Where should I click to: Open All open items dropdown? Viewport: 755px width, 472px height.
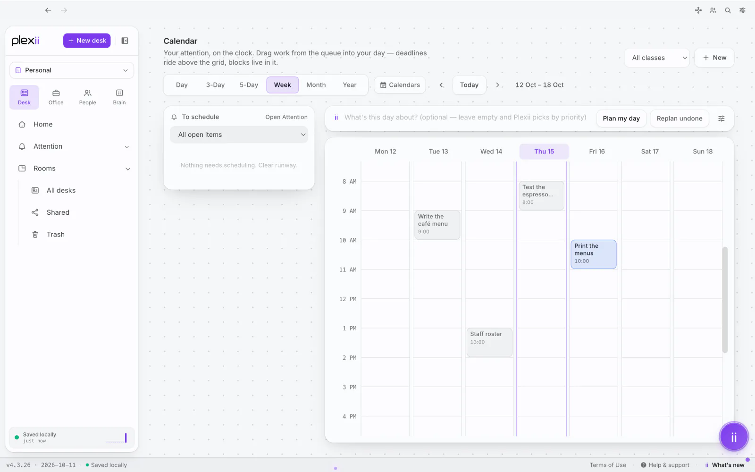coord(239,135)
